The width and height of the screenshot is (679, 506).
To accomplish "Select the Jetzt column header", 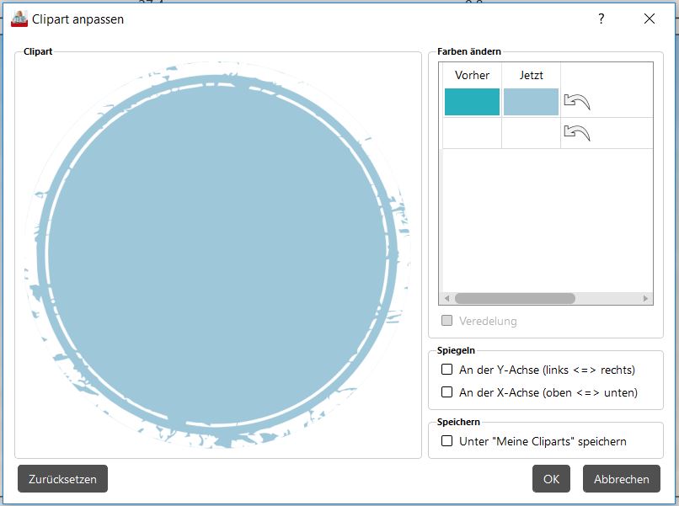I will [x=531, y=75].
